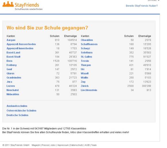Screen dimensions: 167x148
Task: Select the Wallis canton
Action: coord(84,78)
